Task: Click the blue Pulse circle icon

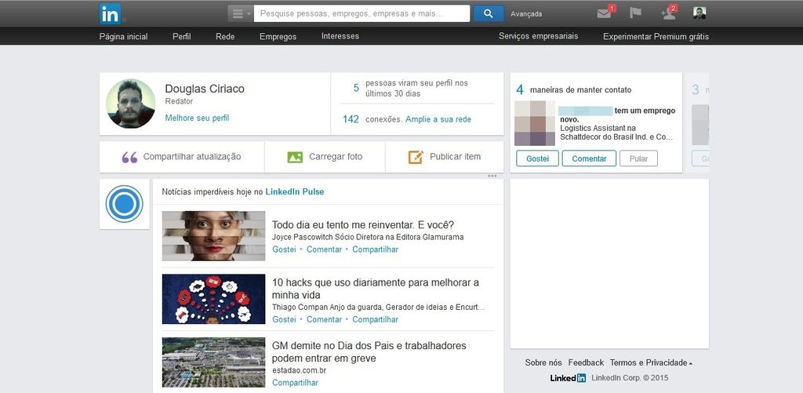Action: [x=125, y=204]
